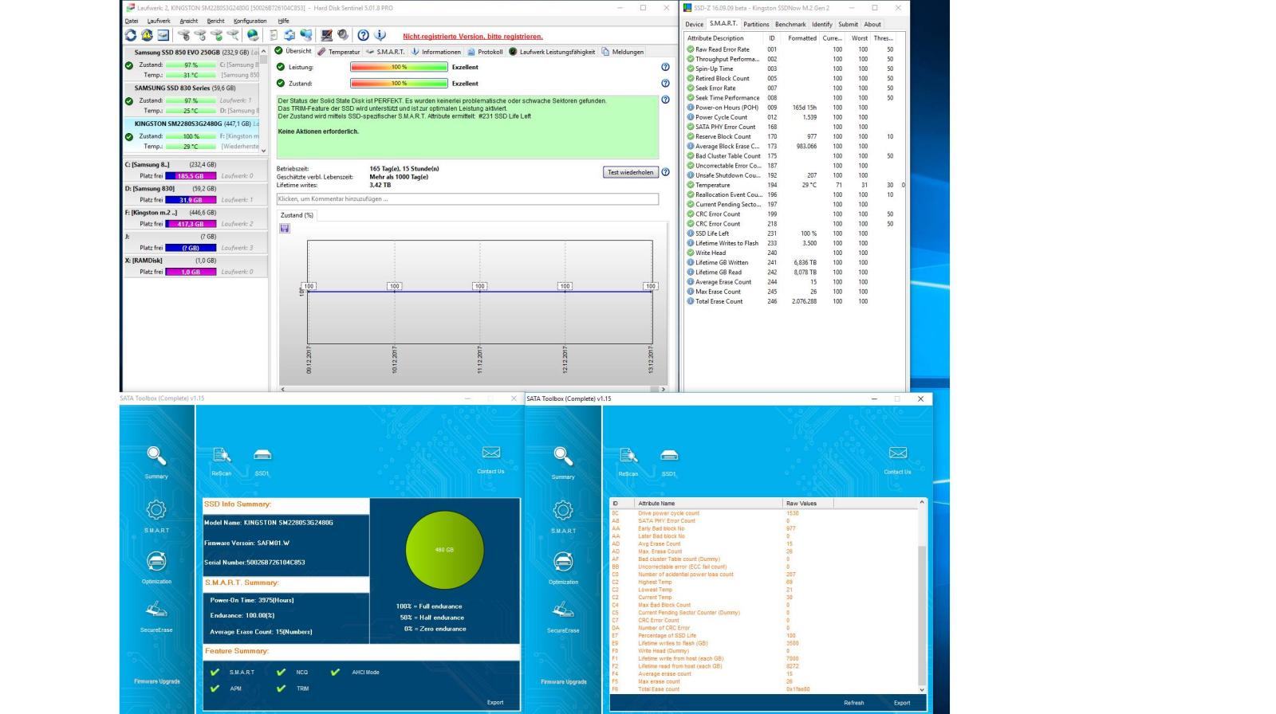The width and height of the screenshot is (1276, 714).
Task: Click the monitor icon in Hard Disk Sentinel toolbar
Action: [x=326, y=35]
